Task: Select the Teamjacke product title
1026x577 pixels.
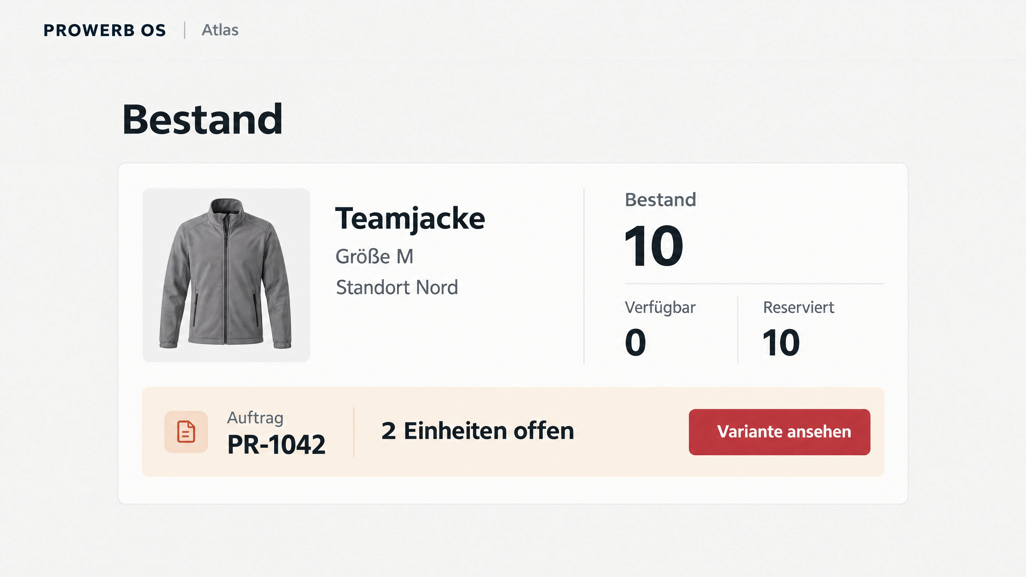Action: (x=410, y=219)
